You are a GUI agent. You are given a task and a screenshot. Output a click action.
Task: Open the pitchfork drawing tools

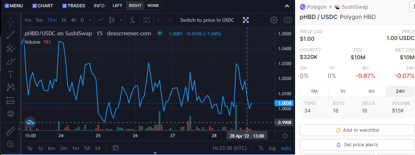(x=11, y=48)
